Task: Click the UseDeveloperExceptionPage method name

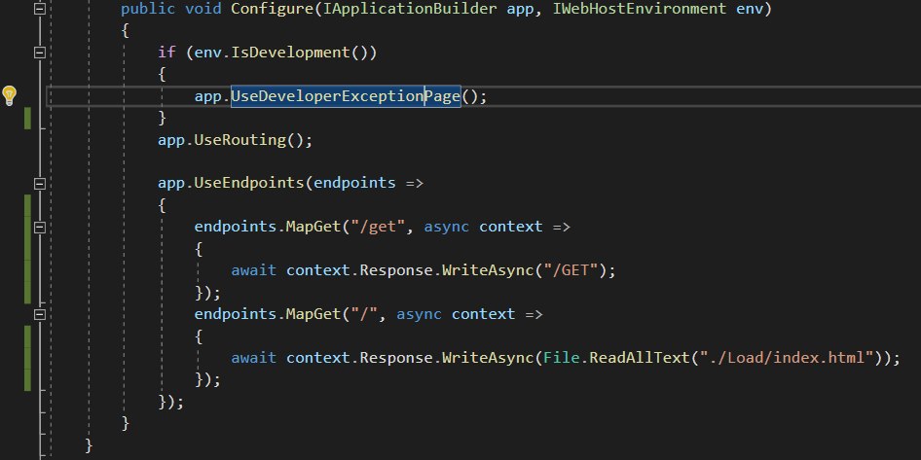Action: click(346, 96)
